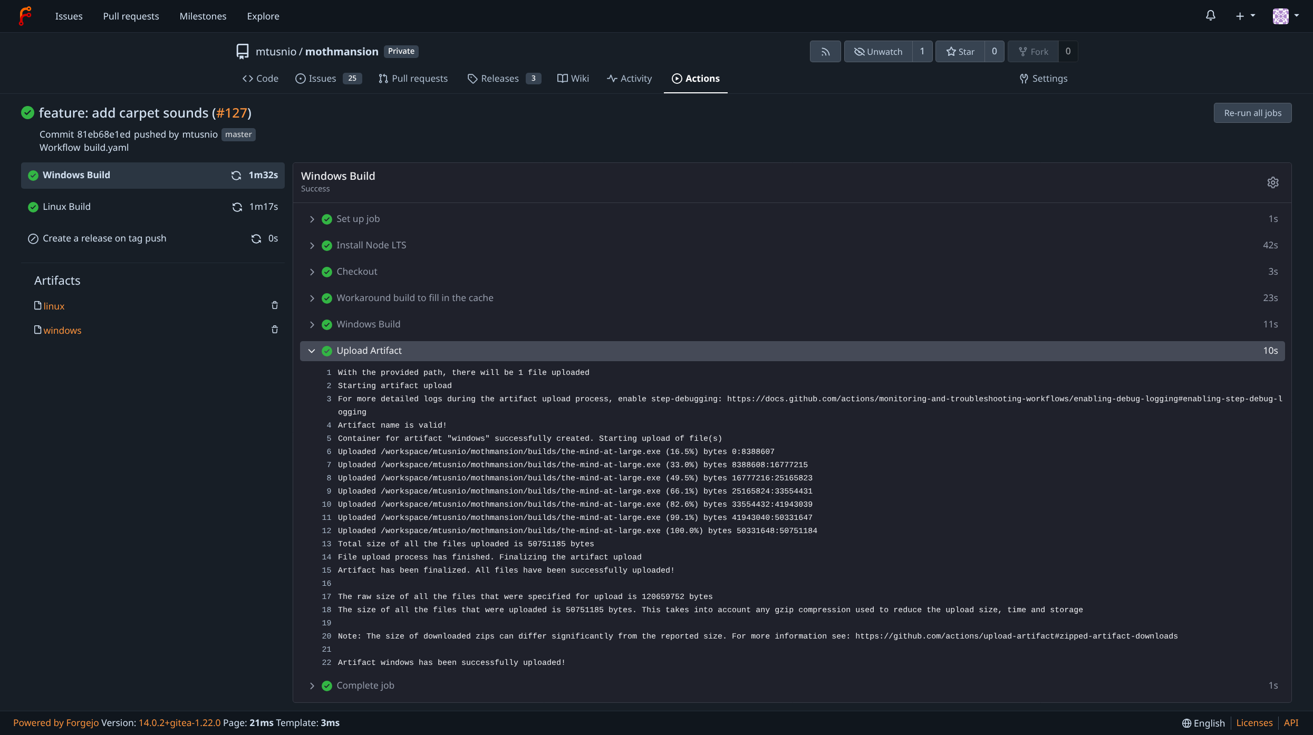Open the user avatar menu
The height and width of the screenshot is (735, 1313).
(1285, 16)
